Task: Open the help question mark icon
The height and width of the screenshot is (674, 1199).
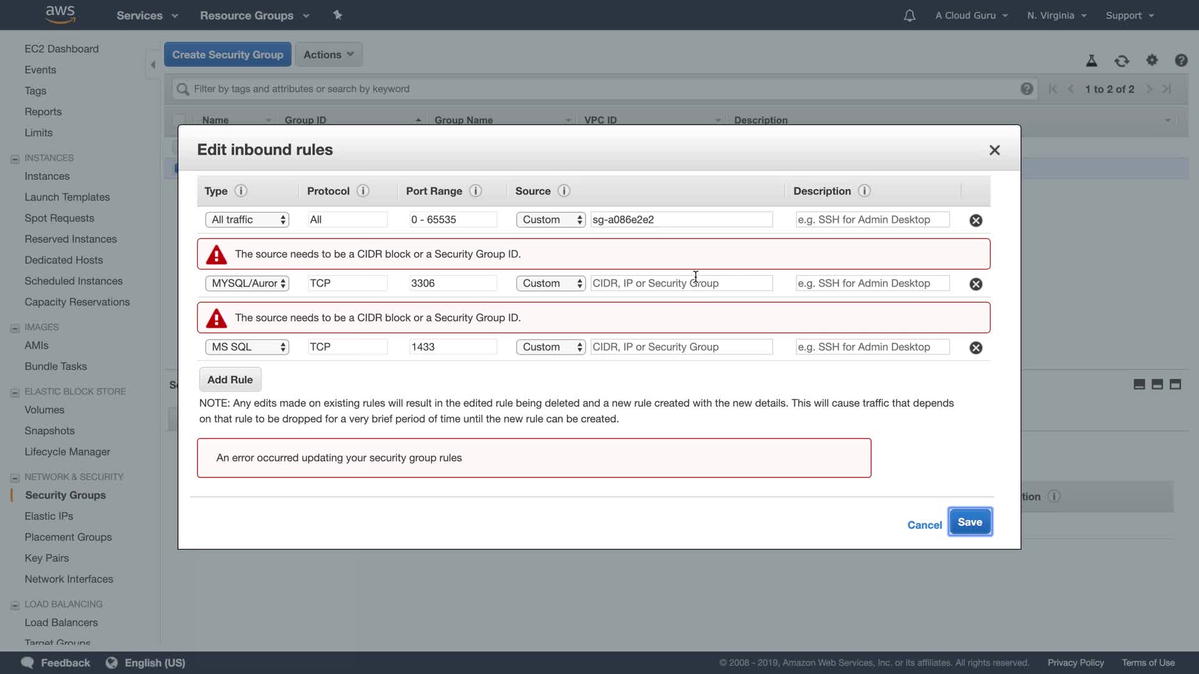Action: click(x=1180, y=61)
